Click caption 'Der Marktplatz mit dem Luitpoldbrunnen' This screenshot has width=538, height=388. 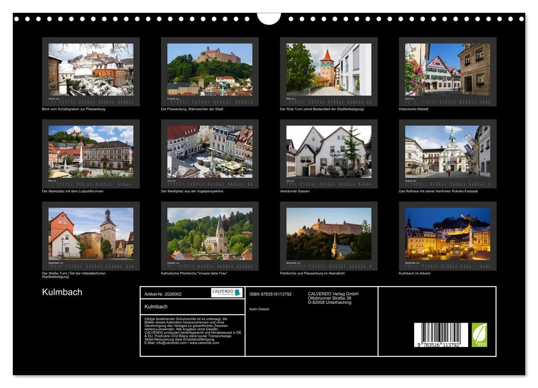coord(73,191)
